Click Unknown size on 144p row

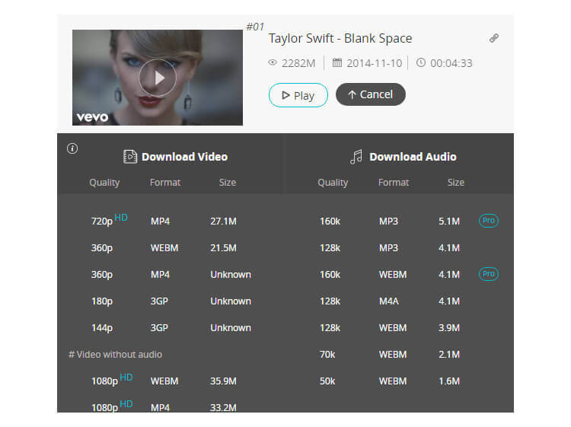coord(231,327)
